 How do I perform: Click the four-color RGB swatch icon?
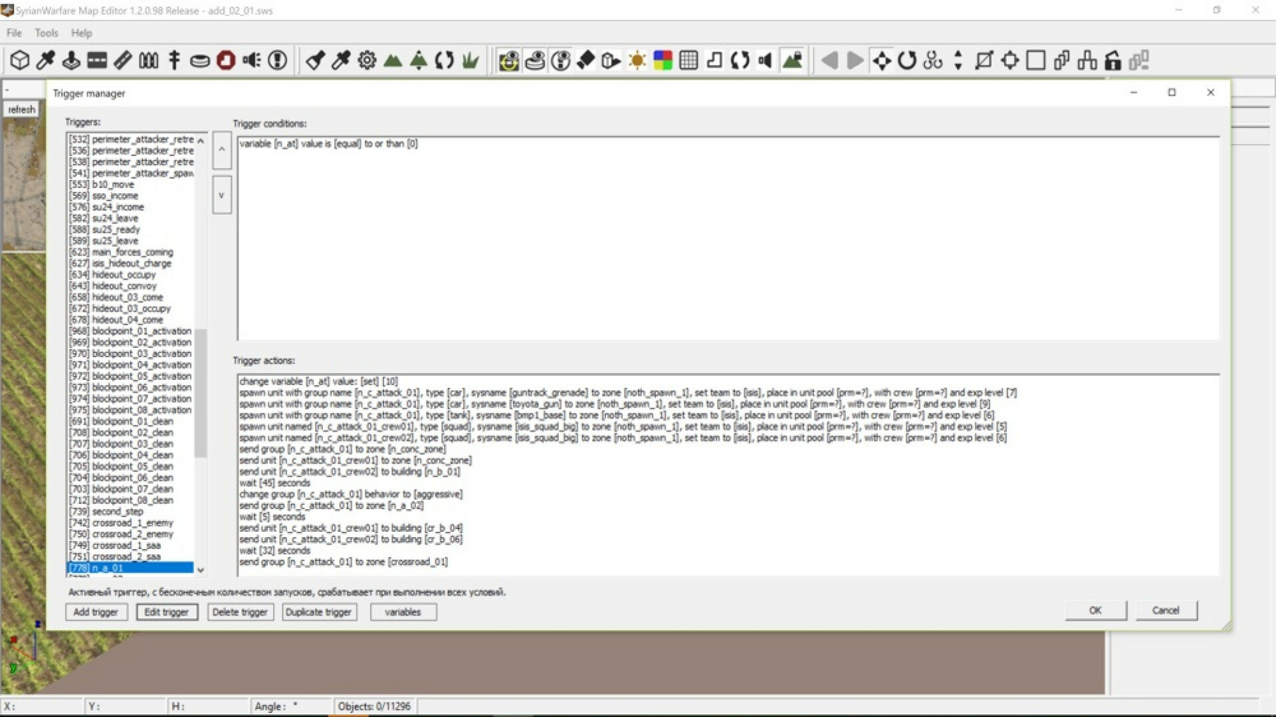[x=663, y=60]
